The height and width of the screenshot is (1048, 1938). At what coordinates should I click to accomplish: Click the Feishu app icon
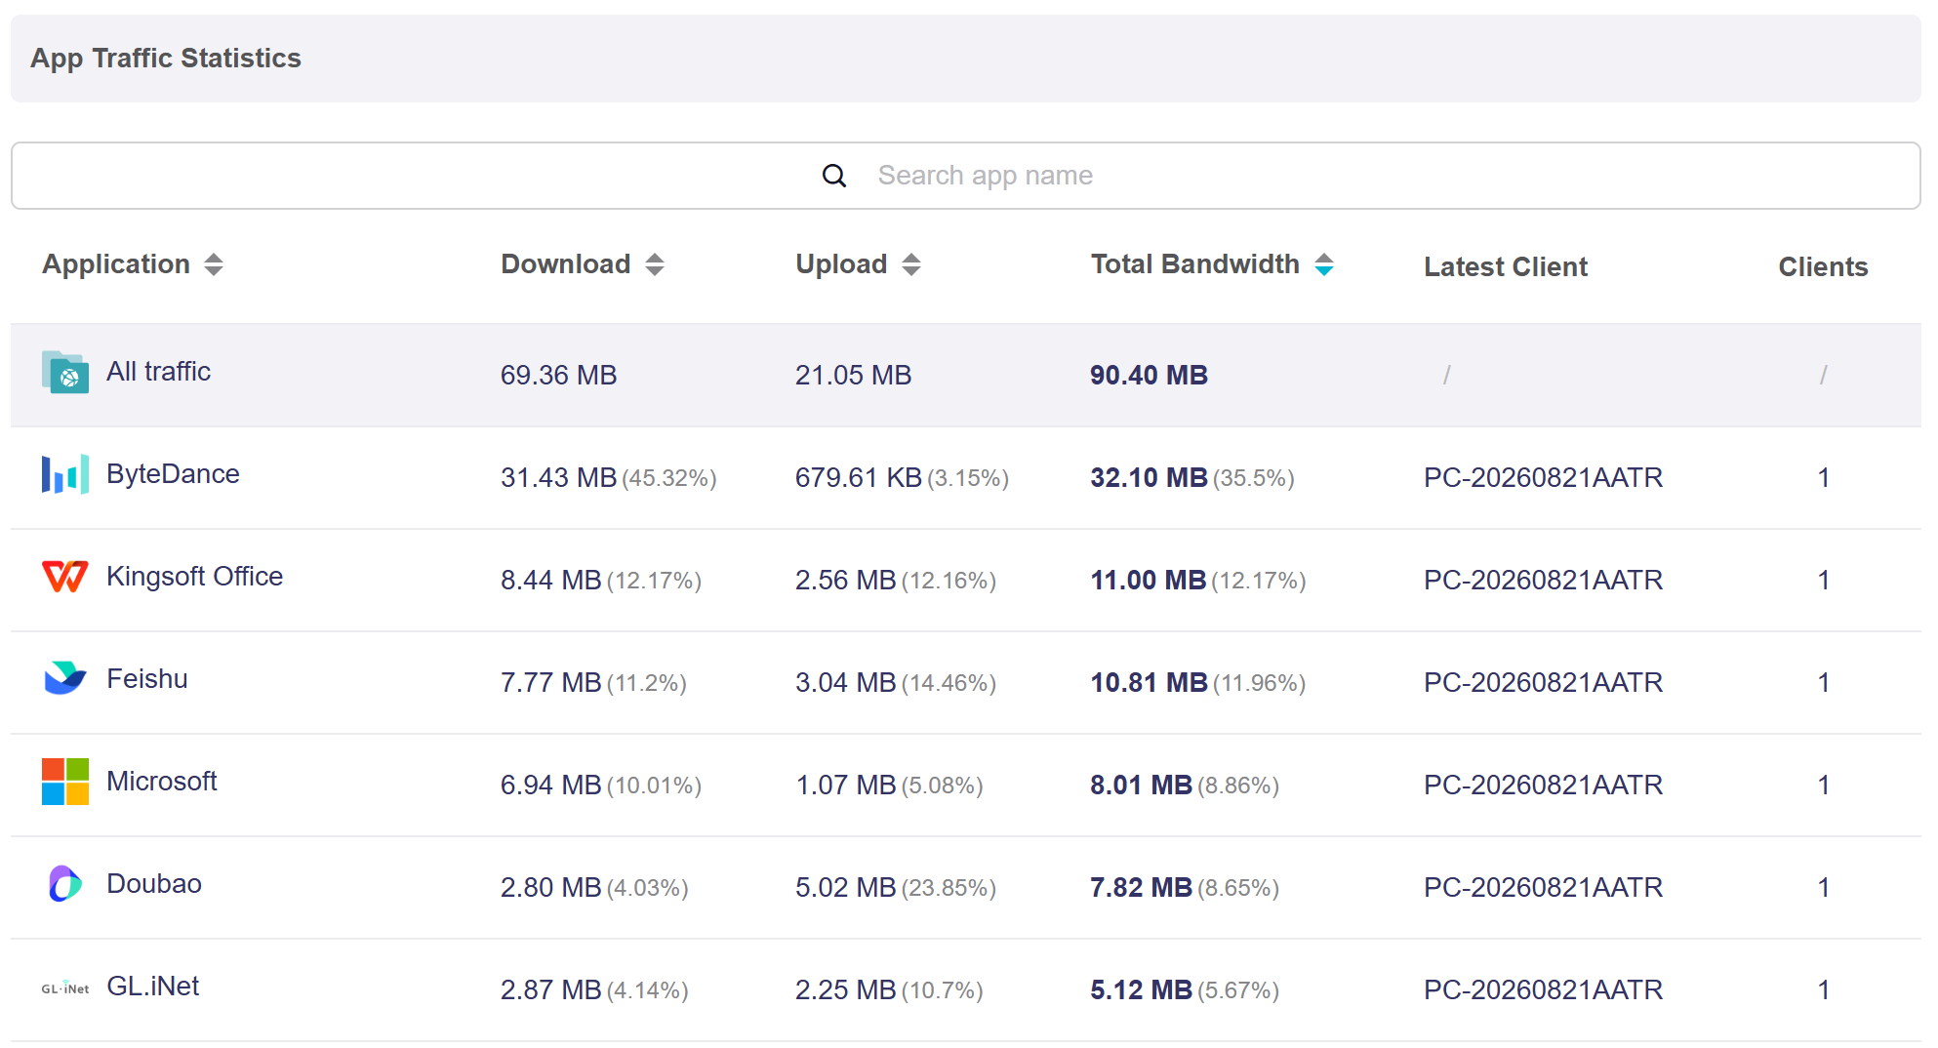(x=65, y=678)
